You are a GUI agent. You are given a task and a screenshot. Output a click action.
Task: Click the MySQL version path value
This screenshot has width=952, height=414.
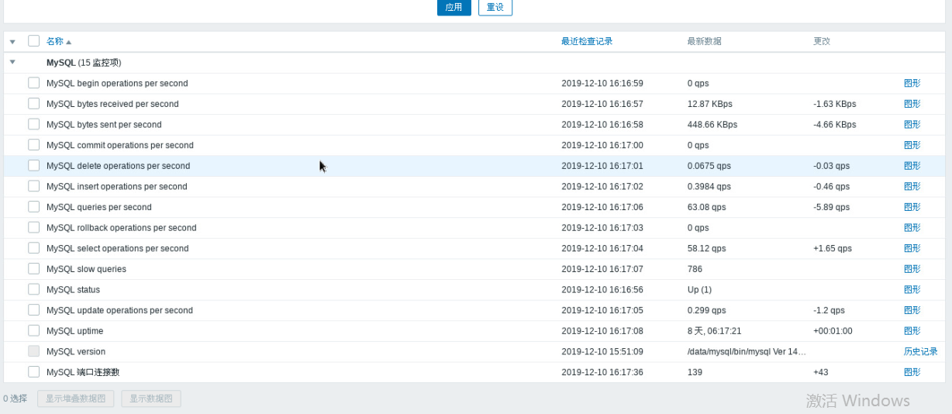click(x=747, y=351)
